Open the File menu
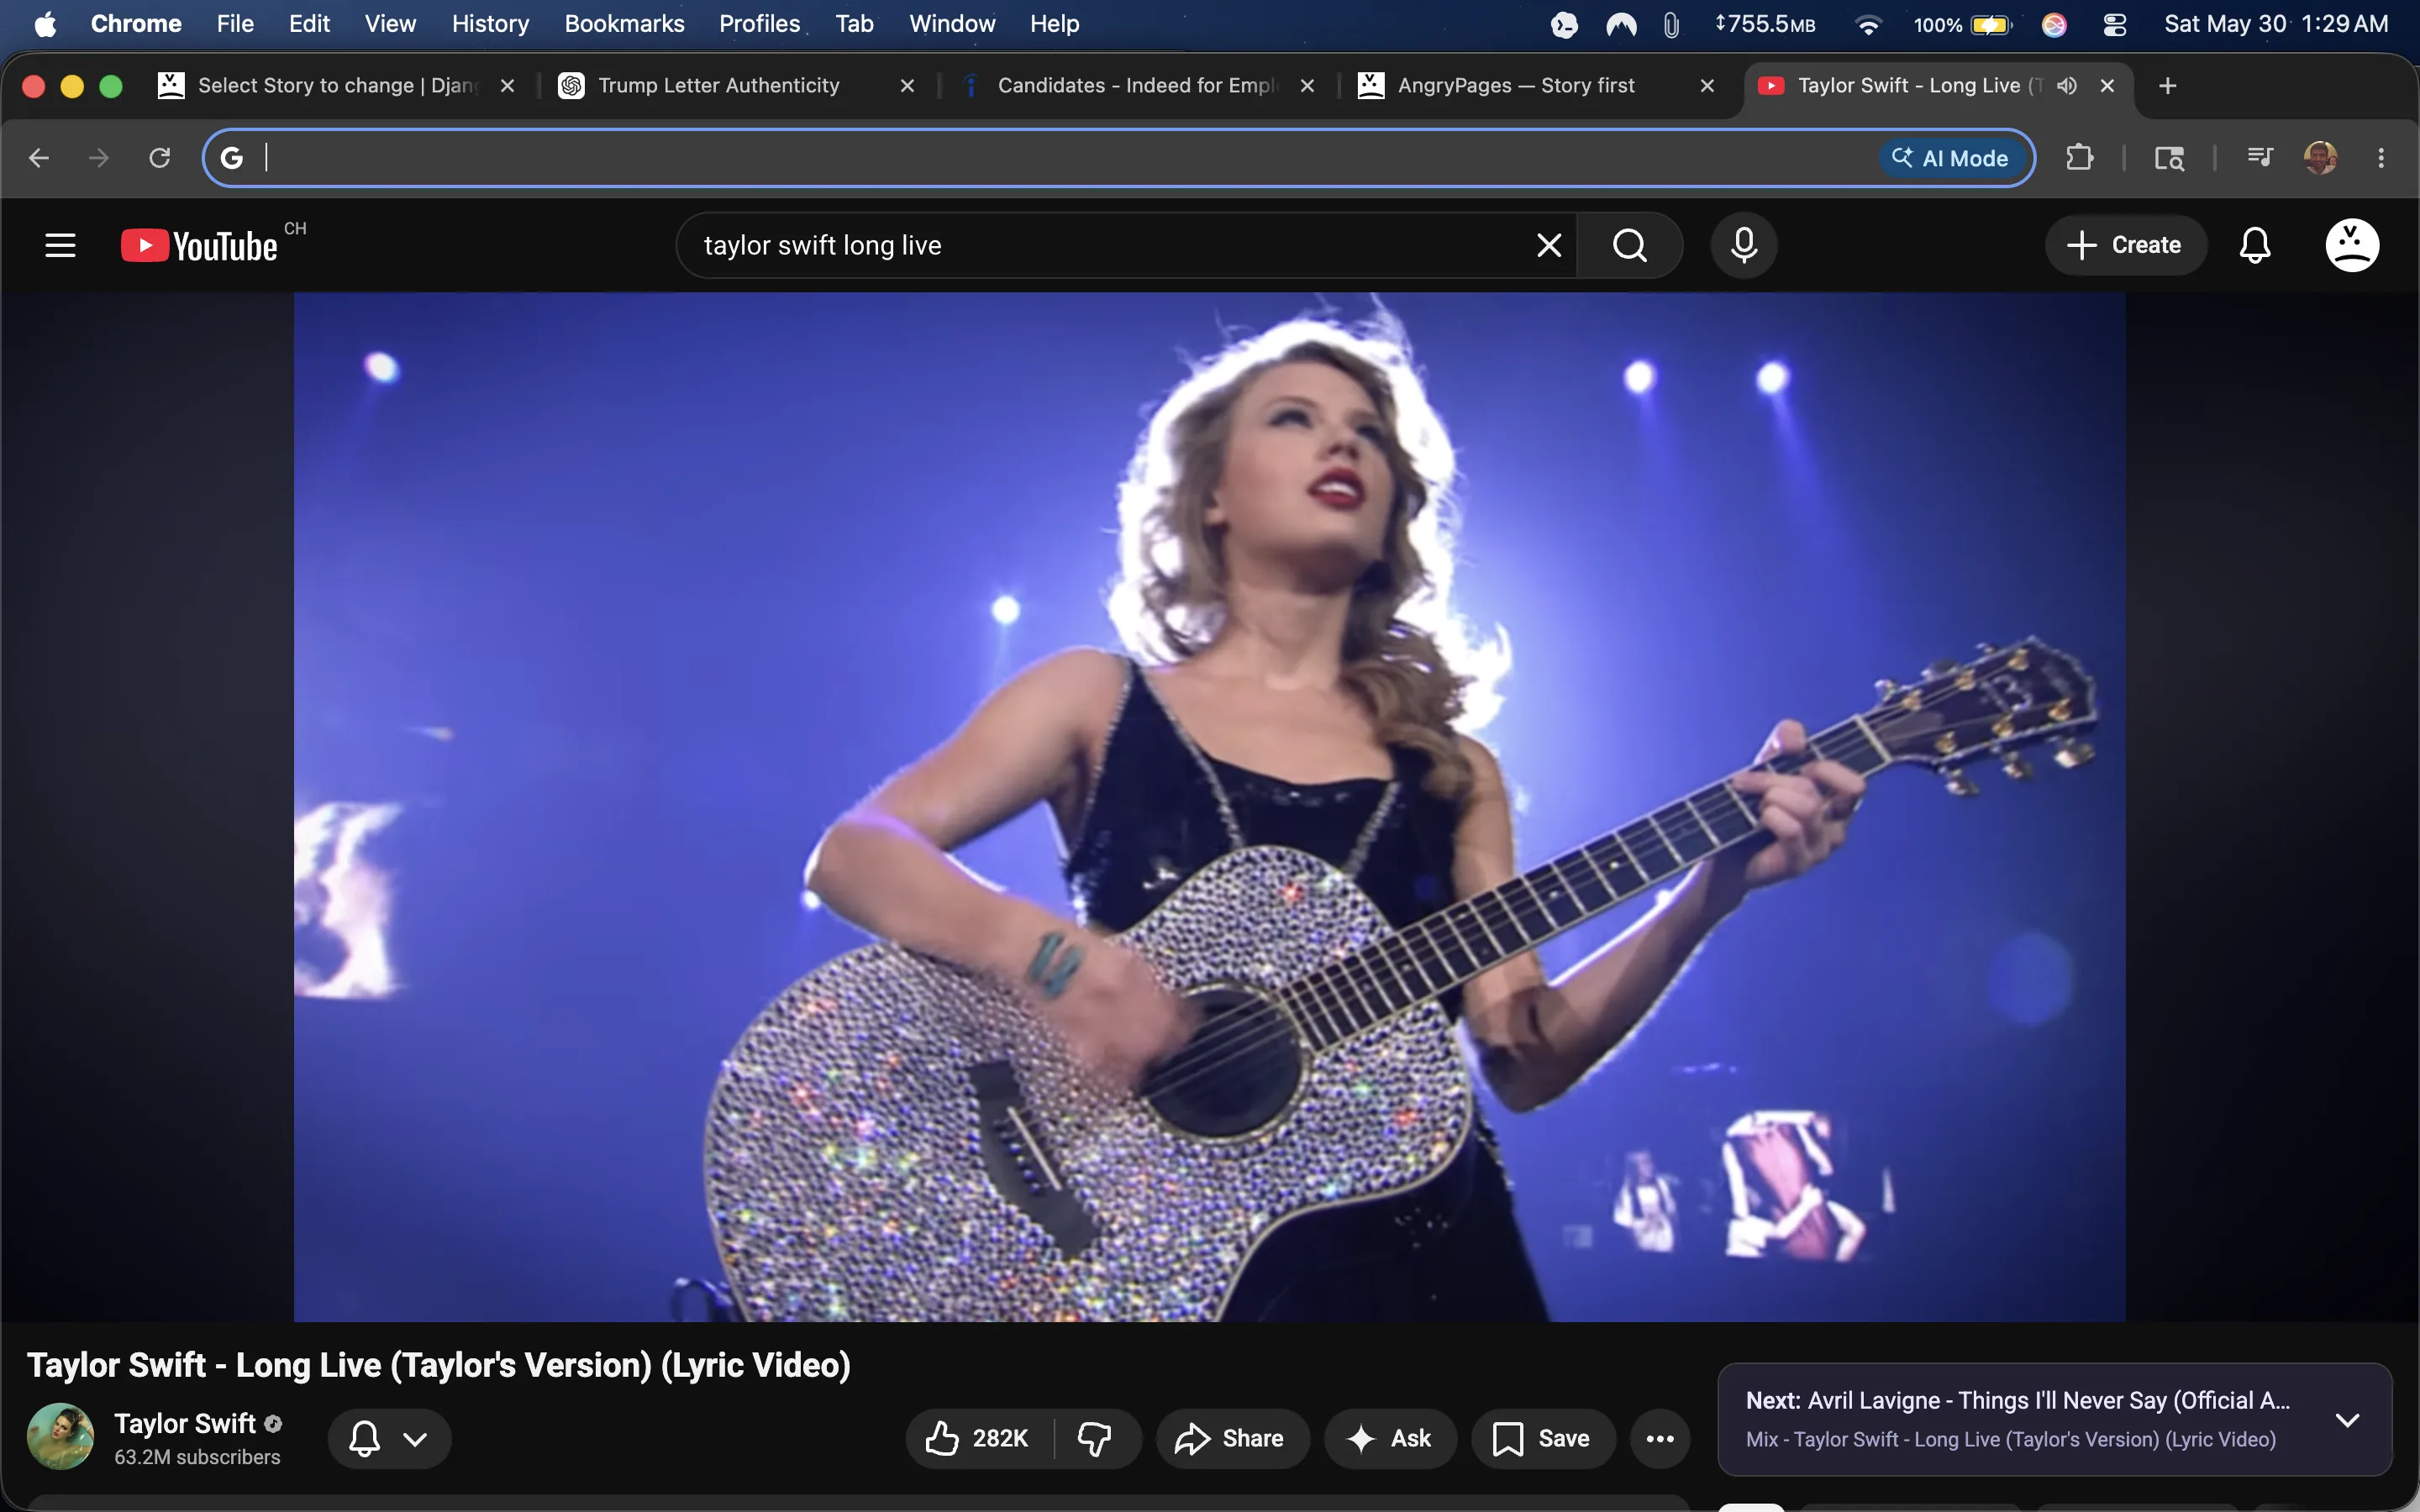 (235, 24)
